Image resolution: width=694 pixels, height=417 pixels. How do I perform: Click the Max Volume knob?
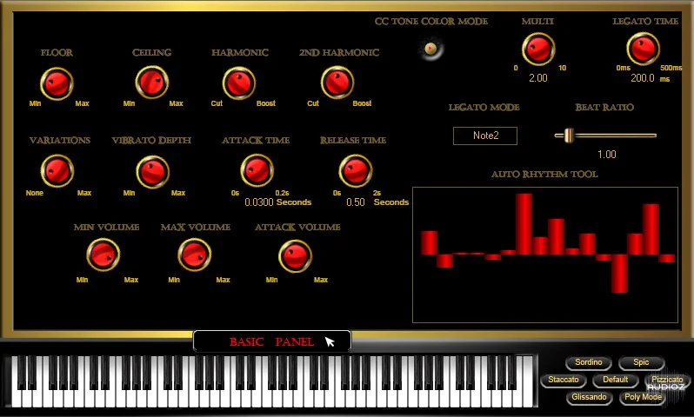[x=194, y=255]
